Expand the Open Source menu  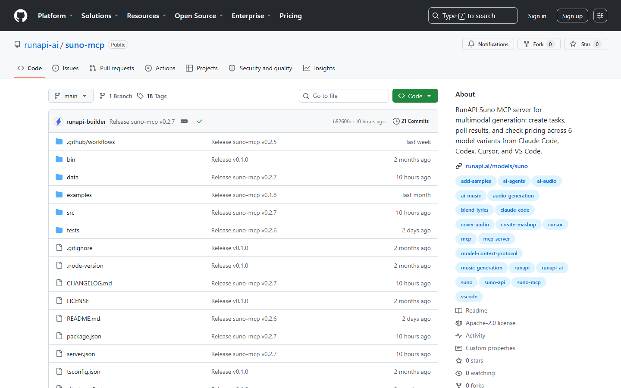pos(199,16)
